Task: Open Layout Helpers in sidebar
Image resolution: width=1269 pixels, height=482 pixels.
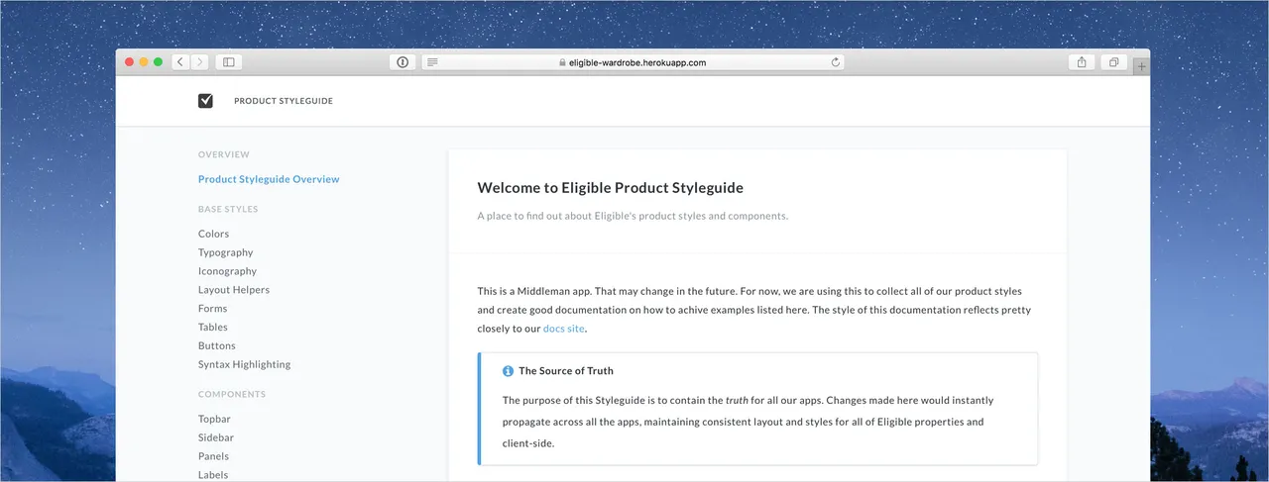Action: 234,290
